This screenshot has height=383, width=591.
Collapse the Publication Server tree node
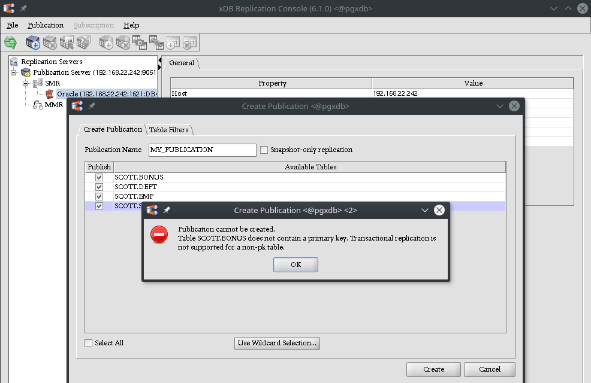pos(14,72)
